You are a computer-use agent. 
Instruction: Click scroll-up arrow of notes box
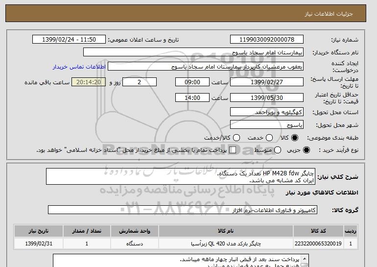[x=305, y=259]
